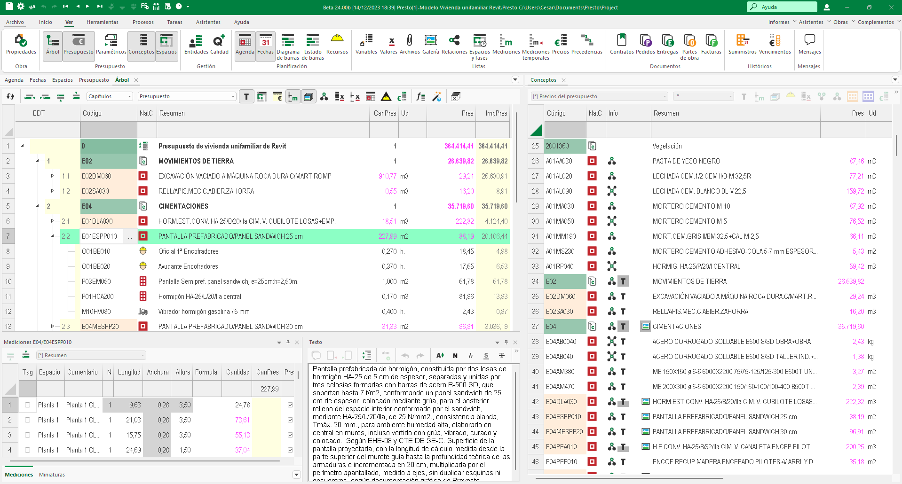Click the Obras button
902x484 pixels.
pyautogui.click(x=844, y=22)
